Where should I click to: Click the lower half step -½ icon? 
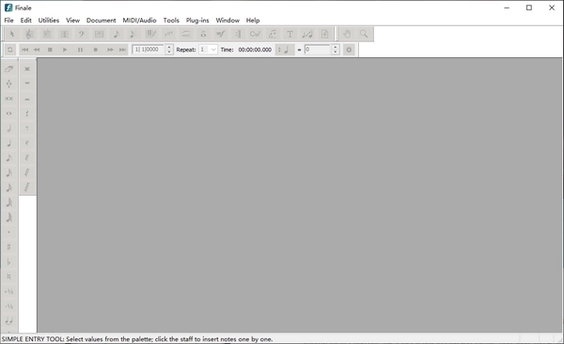9,307
